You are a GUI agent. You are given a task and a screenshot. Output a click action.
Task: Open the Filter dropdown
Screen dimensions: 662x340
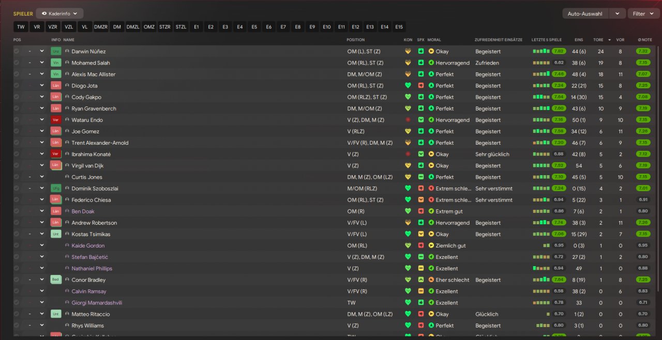(x=643, y=14)
